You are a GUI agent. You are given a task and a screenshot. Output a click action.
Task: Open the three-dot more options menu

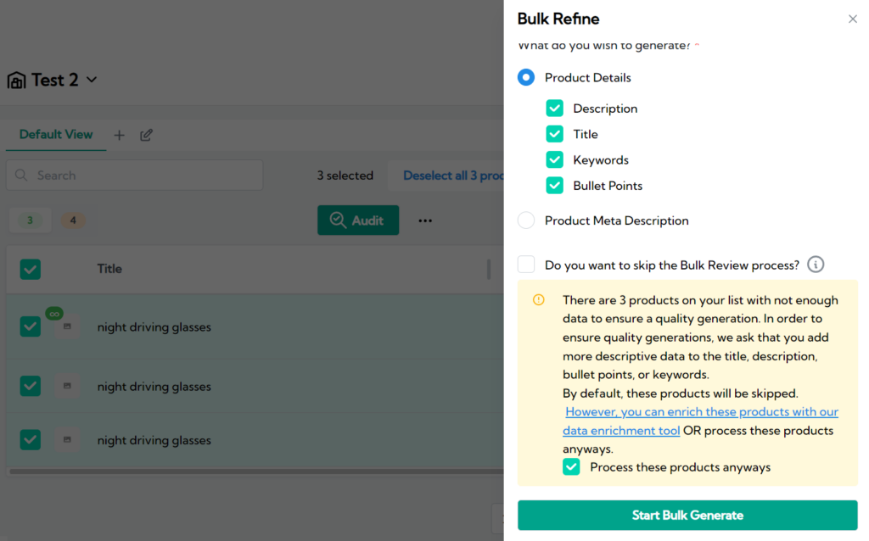(425, 220)
